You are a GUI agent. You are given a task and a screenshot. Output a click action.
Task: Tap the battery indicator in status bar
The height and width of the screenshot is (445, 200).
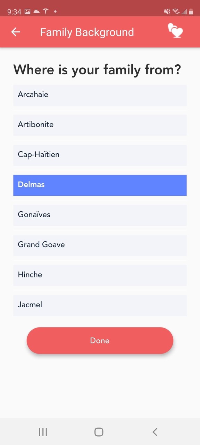(191, 11)
